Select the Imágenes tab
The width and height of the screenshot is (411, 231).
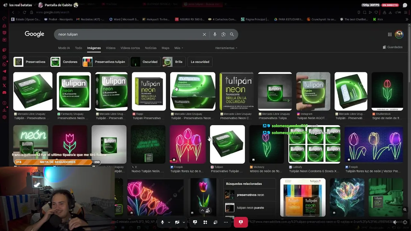[94, 48]
